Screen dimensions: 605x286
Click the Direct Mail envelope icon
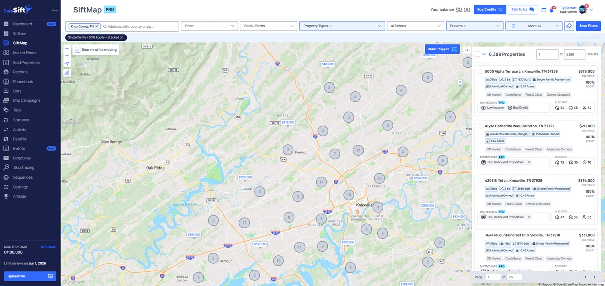(x=6, y=158)
